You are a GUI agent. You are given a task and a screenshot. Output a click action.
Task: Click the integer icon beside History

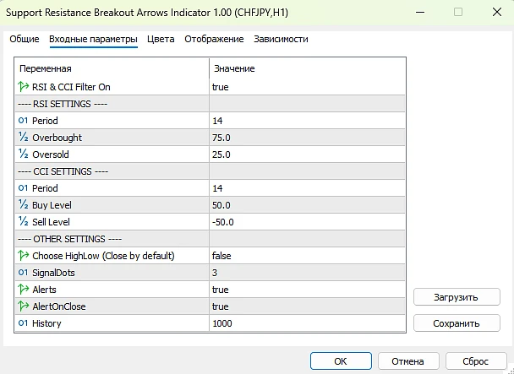23,323
